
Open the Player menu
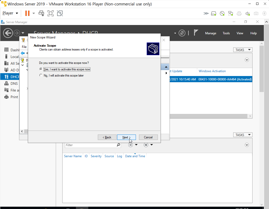coord(10,13)
